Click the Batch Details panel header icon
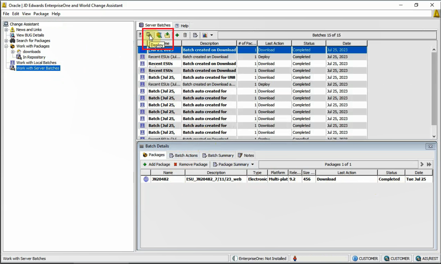Screen dimensions: 441x264 pyautogui.click(x=141, y=146)
